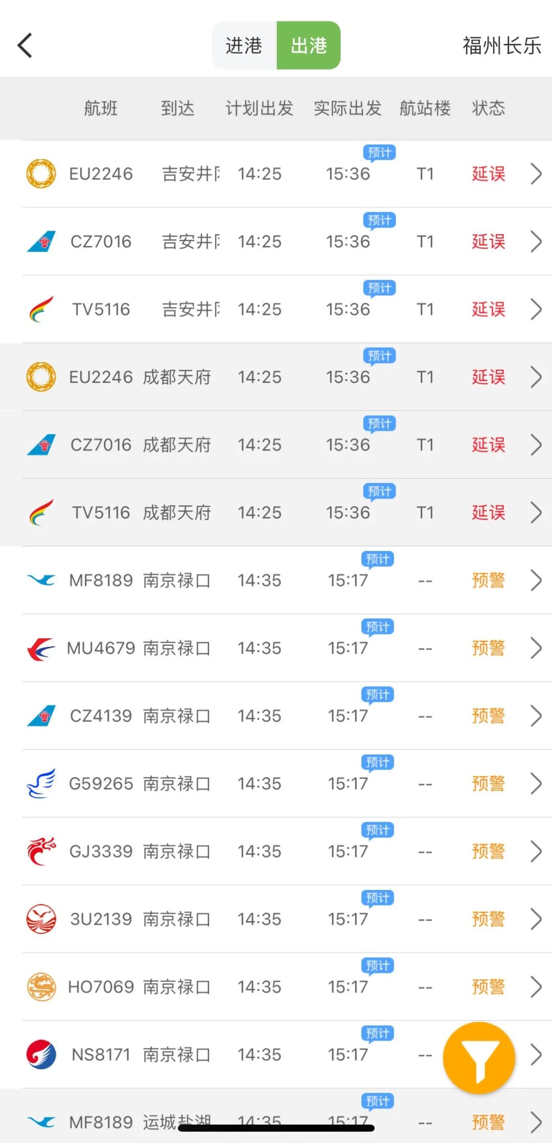
Task: Expand chevron for first EU2246 吉安 row
Action: (536, 174)
